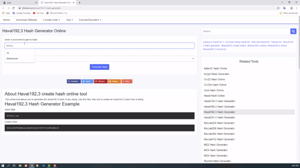The height and width of the screenshot is (168, 300).
Task: Open the Download Website menu item
Action: pyautogui.click(x=26, y=20)
